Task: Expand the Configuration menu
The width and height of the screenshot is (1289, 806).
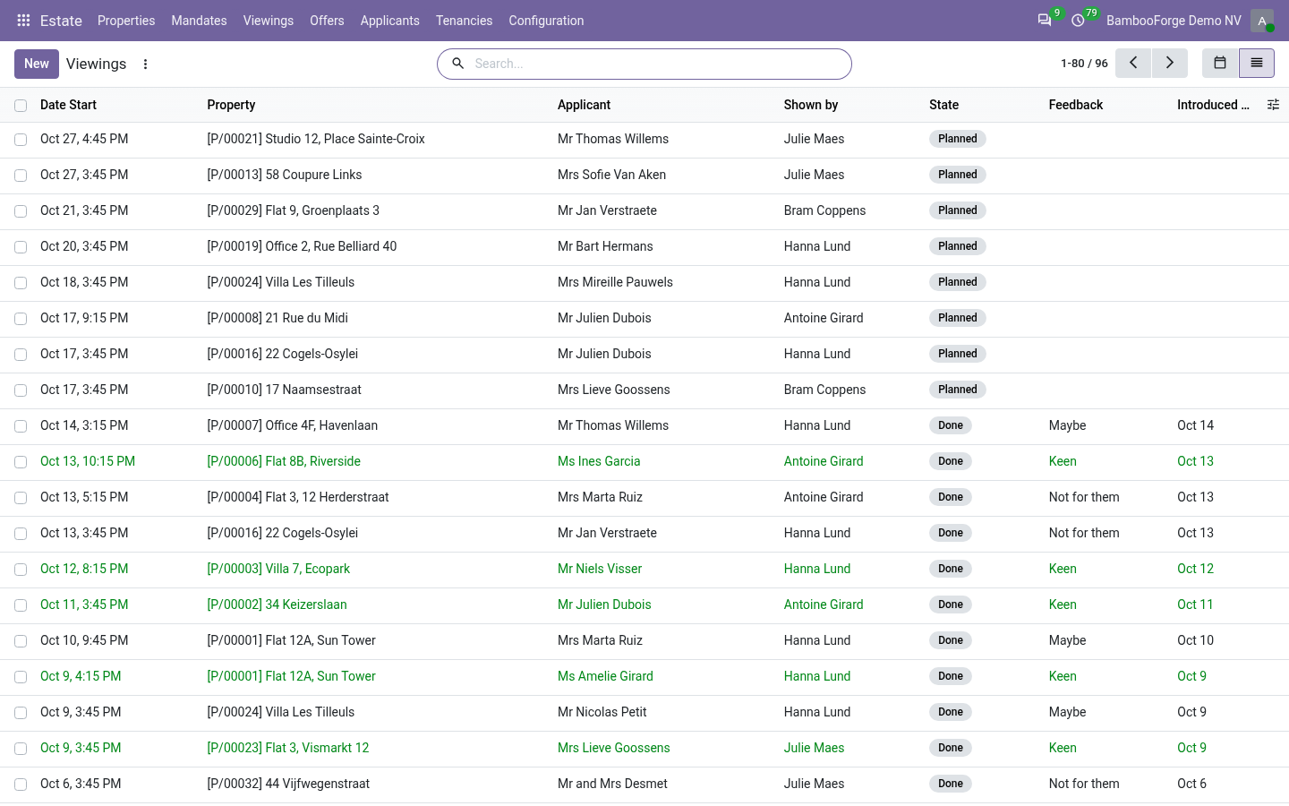Action: (546, 21)
